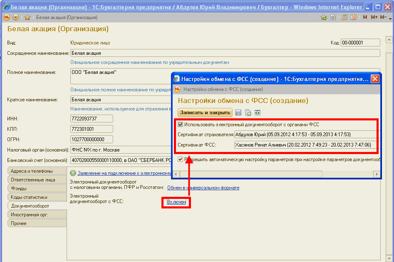Screen dimensions: 394x262
Task: Click the green plus icon beside Заявление
Action: pyautogui.click(x=73, y=173)
